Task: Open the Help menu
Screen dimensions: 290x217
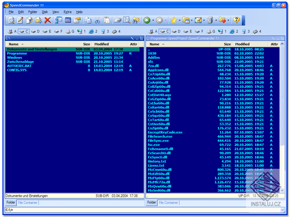Action: coord(79,12)
